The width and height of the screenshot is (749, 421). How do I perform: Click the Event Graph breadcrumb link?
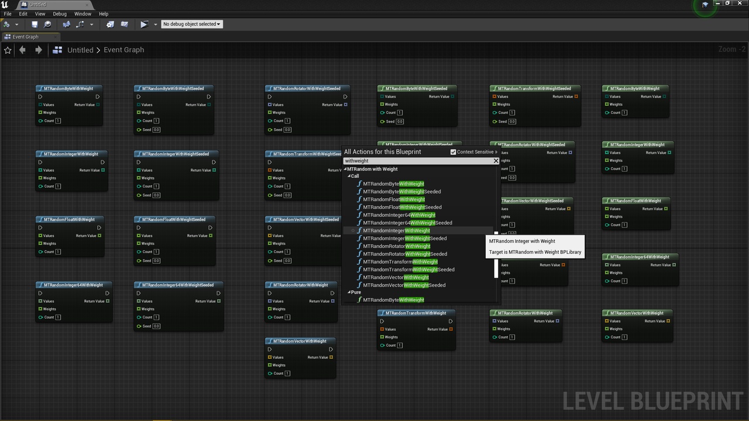[124, 50]
